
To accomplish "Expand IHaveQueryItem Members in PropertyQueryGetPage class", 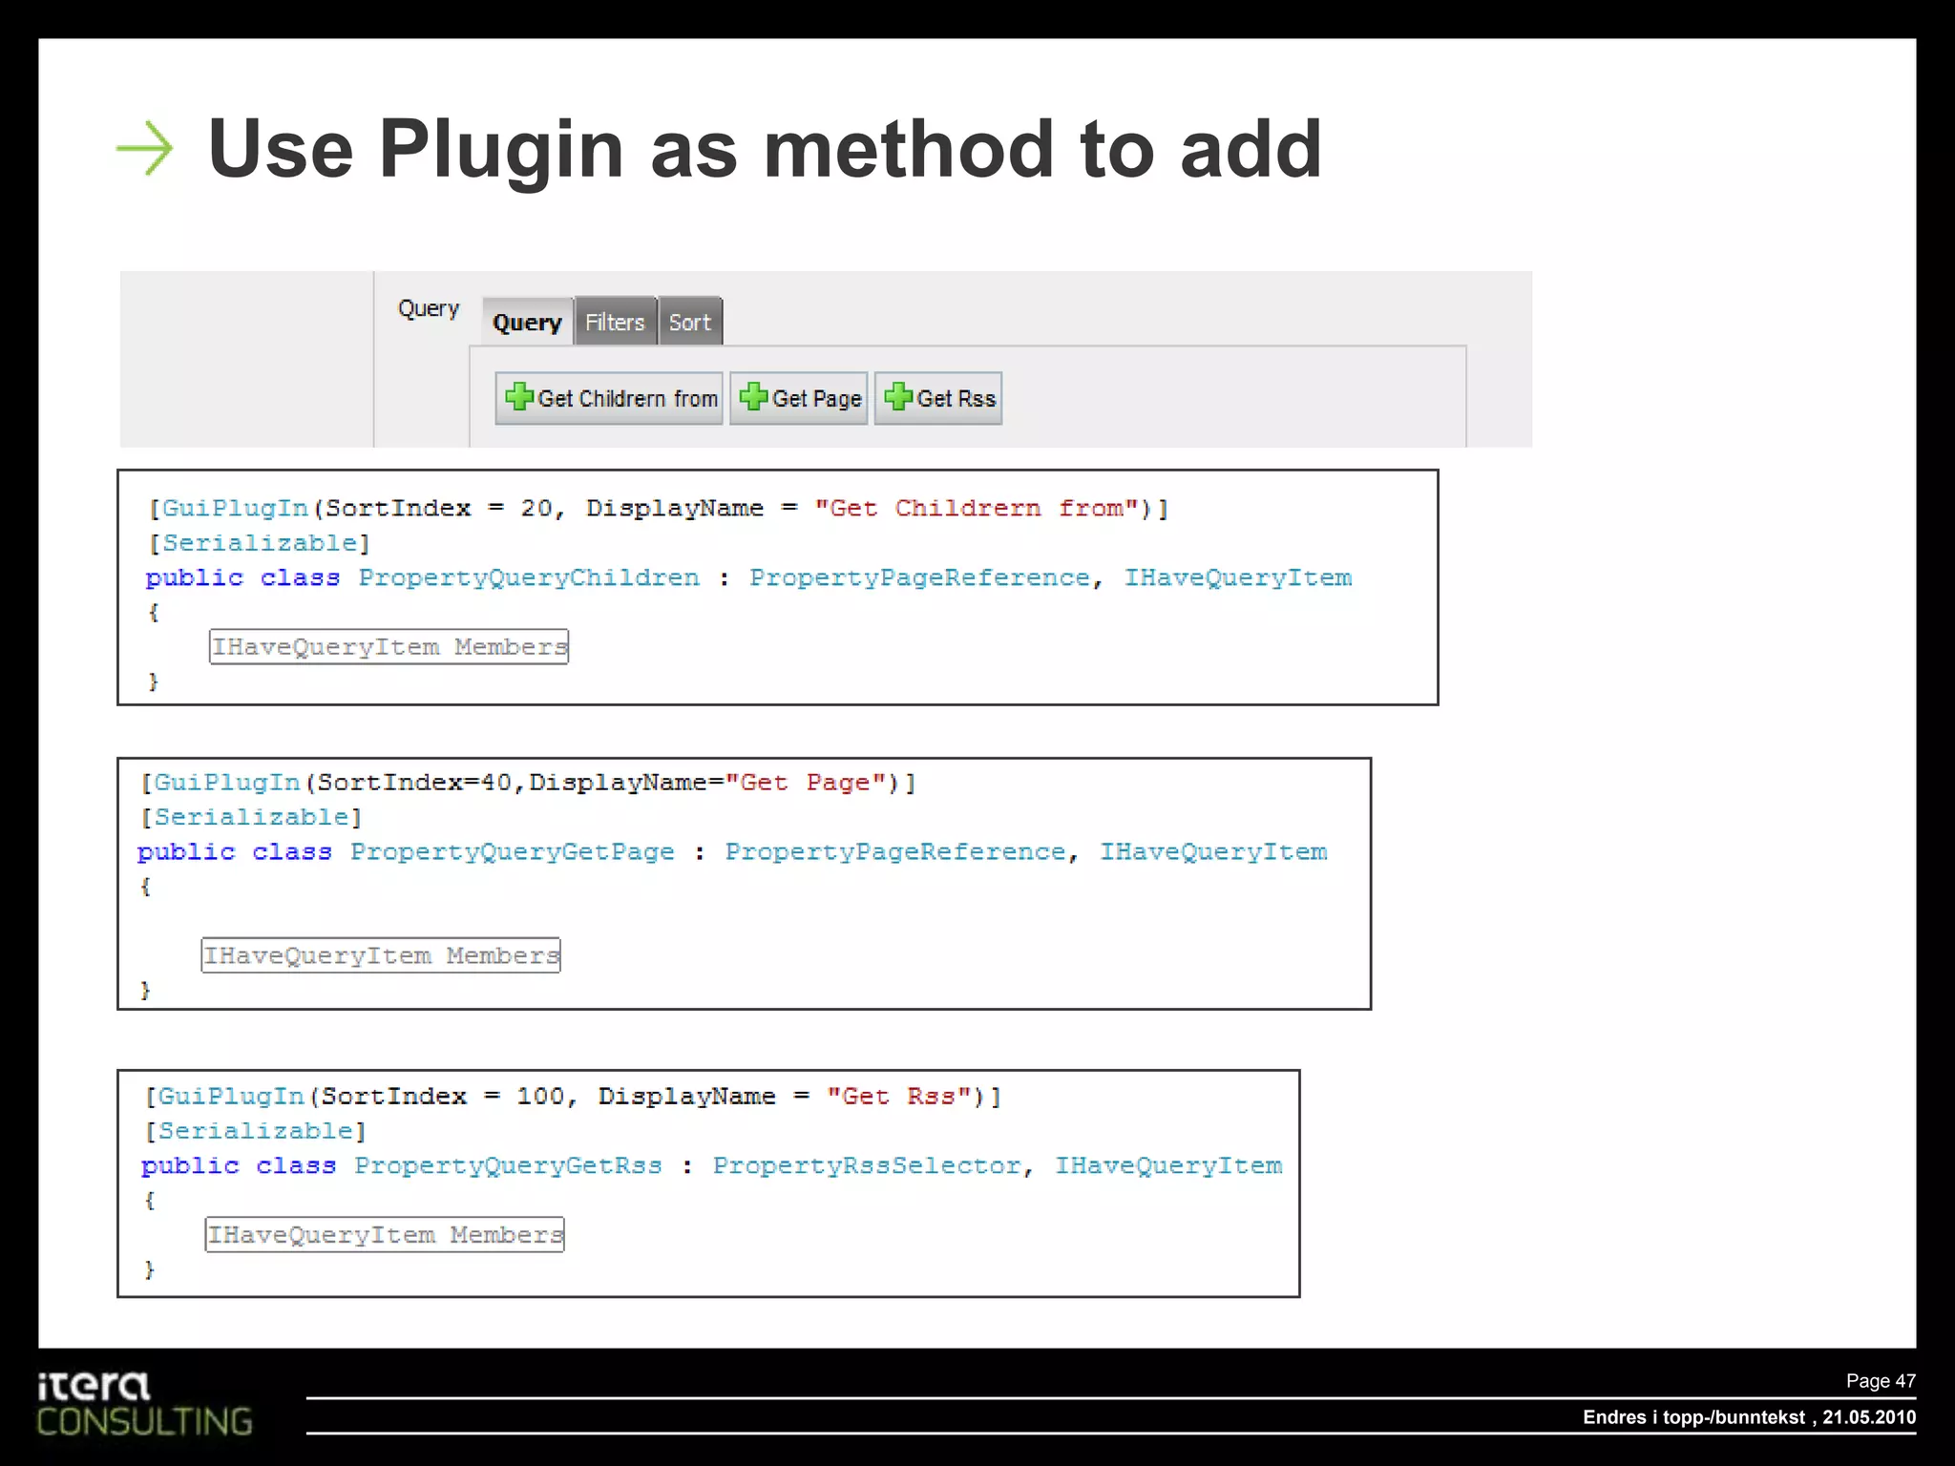I will point(381,955).
